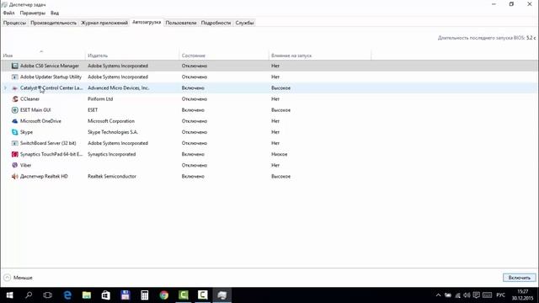Click the Adobe Updater Startup Utility icon
539x303 pixels.
pyautogui.click(x=15, y=77)
